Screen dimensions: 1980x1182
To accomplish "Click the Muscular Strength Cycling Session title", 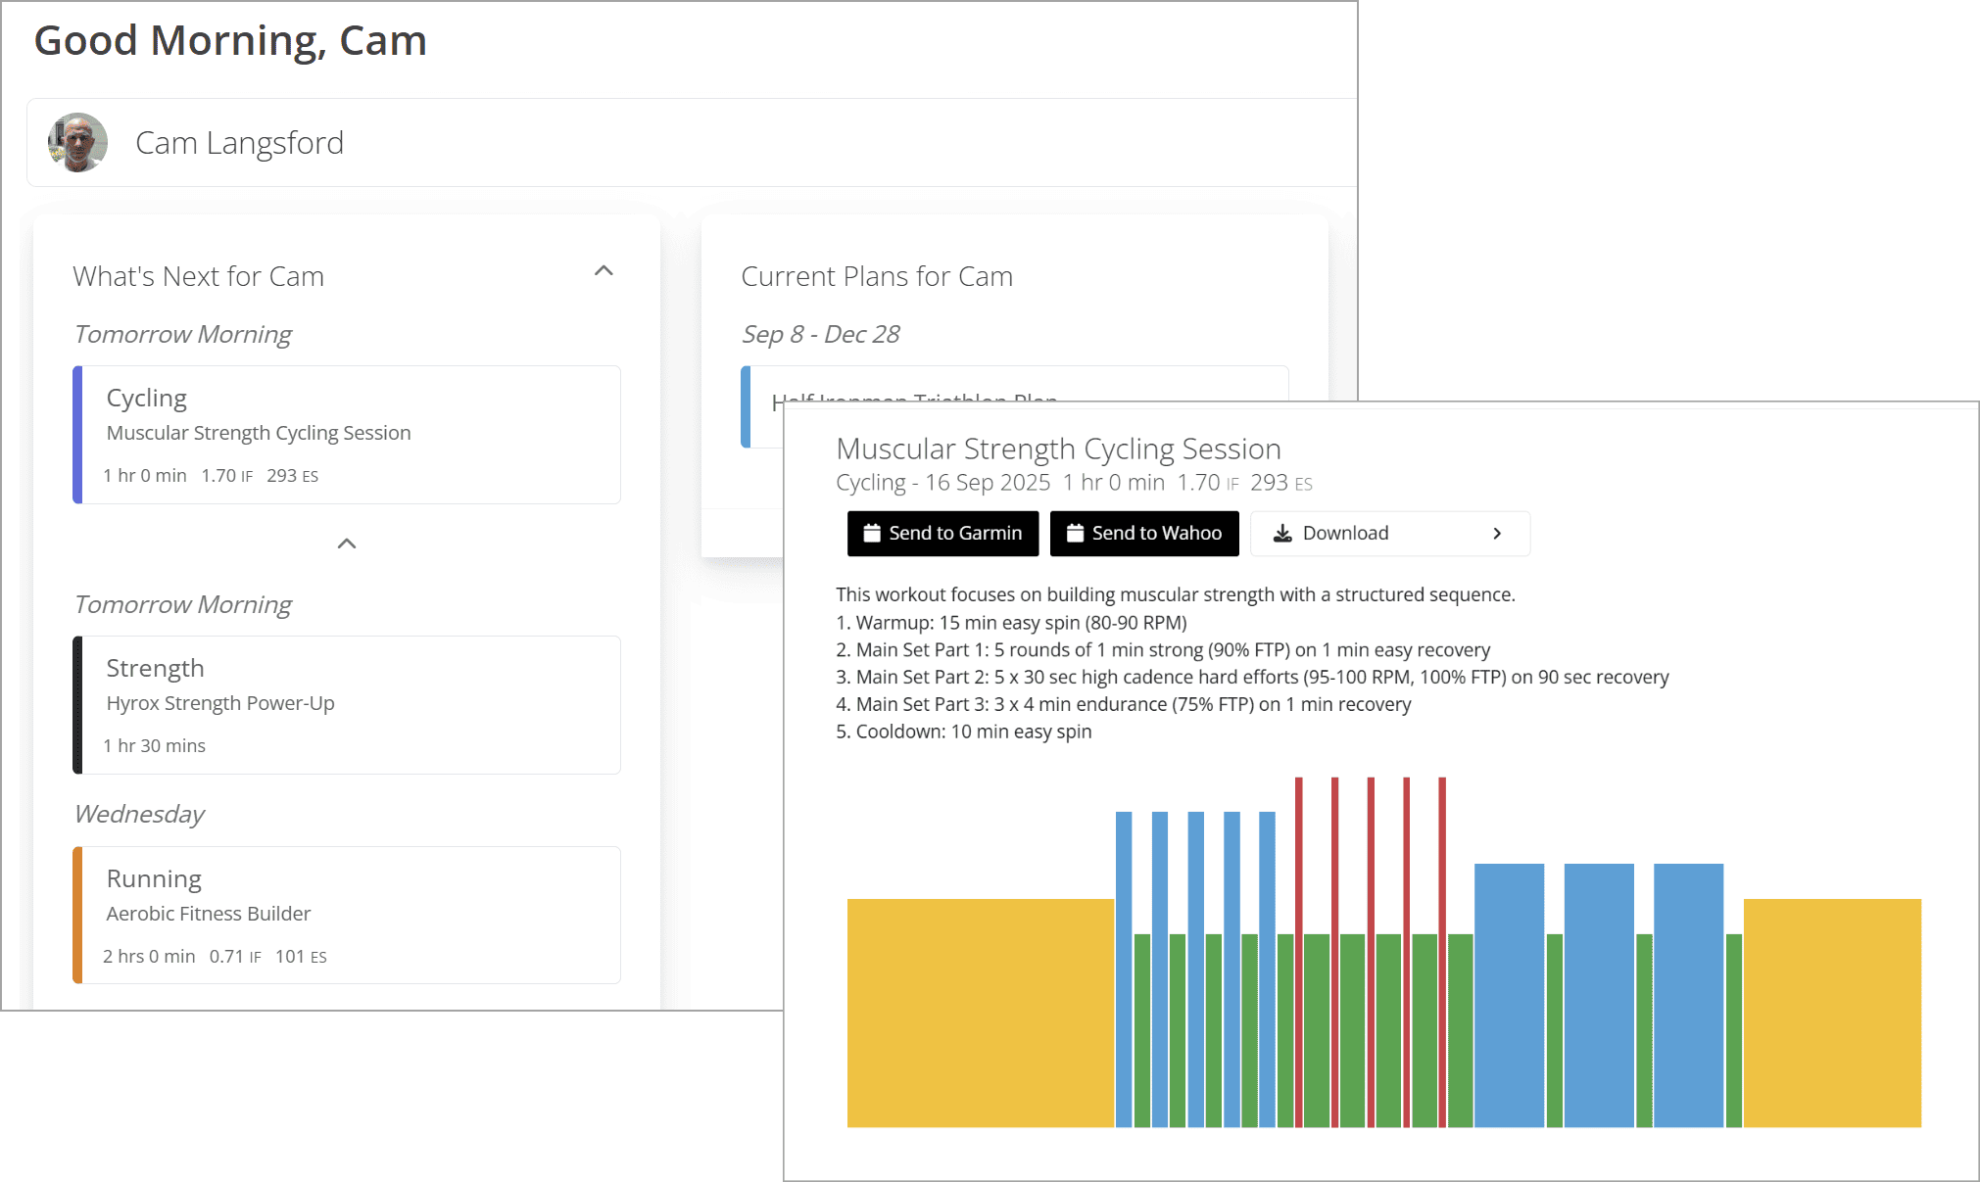I will (x=1058, y=449).
